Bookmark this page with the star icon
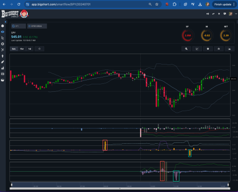This screenshot has height=192, width=238. point(157,4)
